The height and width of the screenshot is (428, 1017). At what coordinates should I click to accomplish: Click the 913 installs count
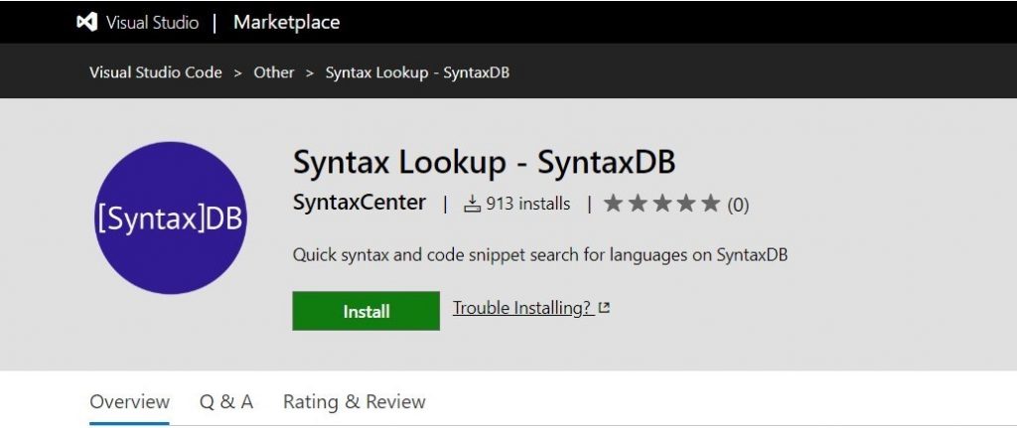point(528,205)
